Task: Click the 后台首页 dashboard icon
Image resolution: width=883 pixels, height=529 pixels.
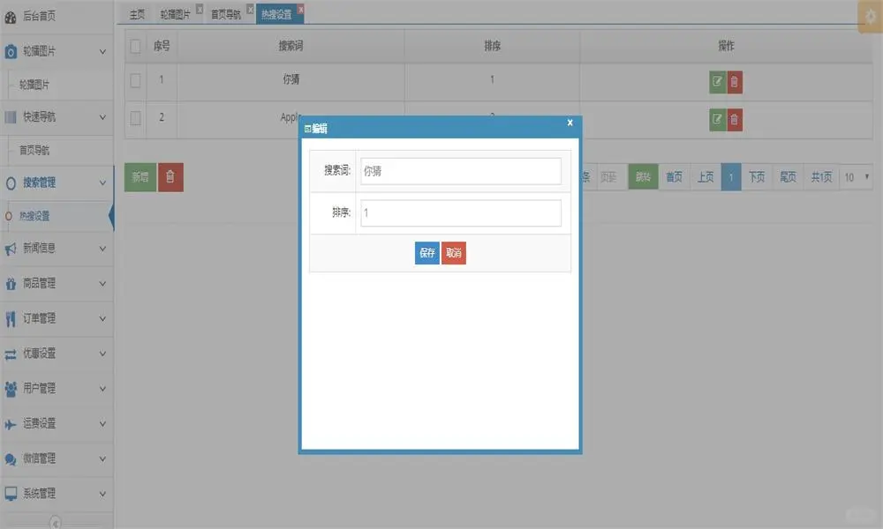Action: (x=11, y=16)
